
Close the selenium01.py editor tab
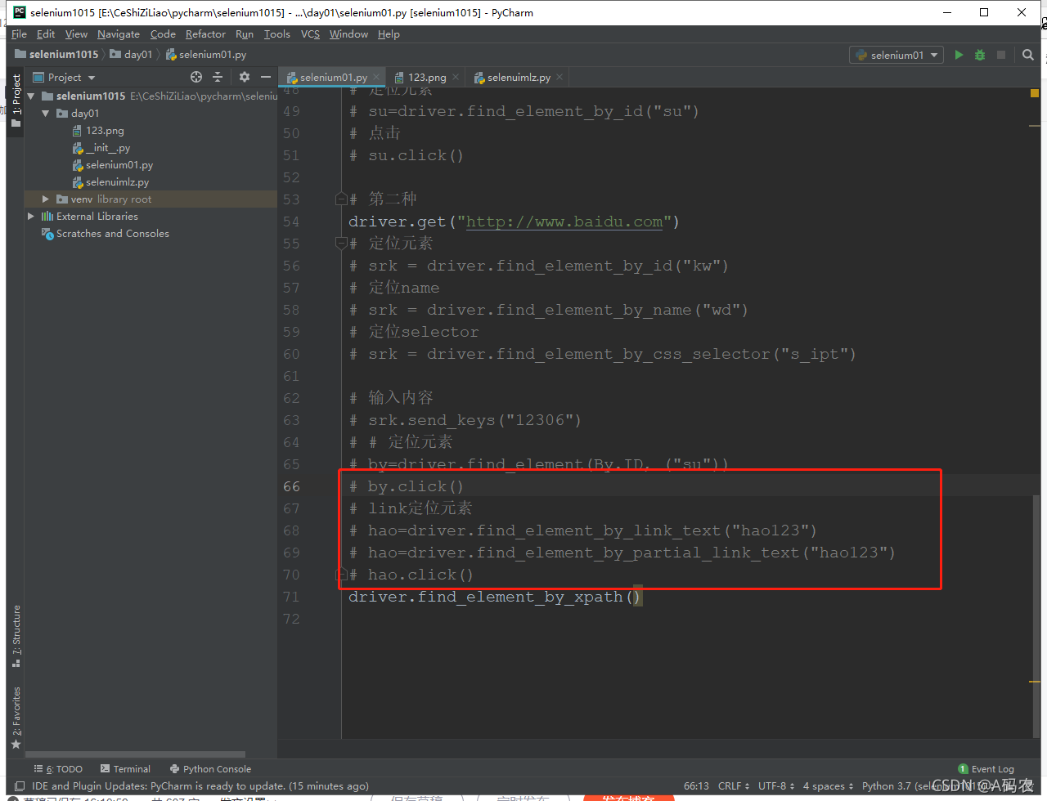click(376, 77)
